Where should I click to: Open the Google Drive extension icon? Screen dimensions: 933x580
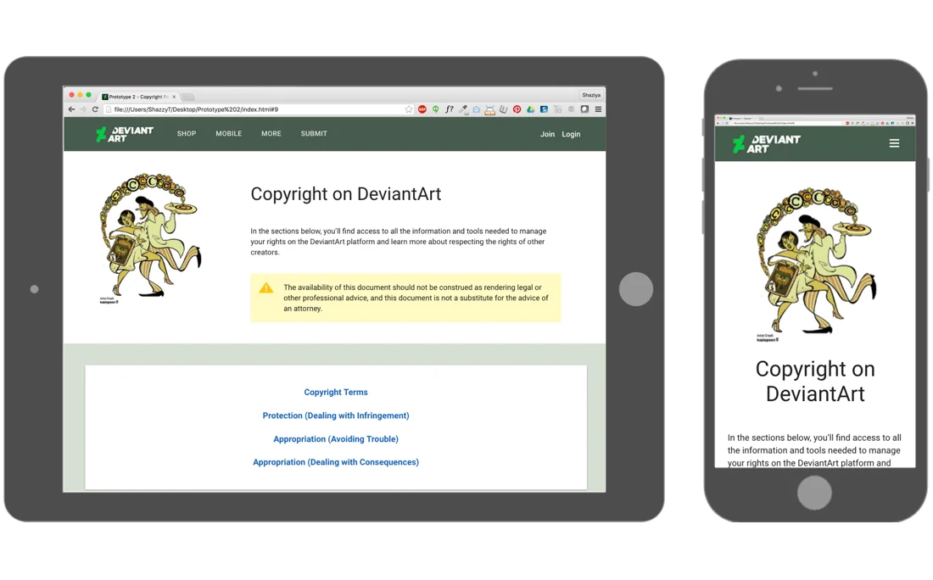click(531, 109)
